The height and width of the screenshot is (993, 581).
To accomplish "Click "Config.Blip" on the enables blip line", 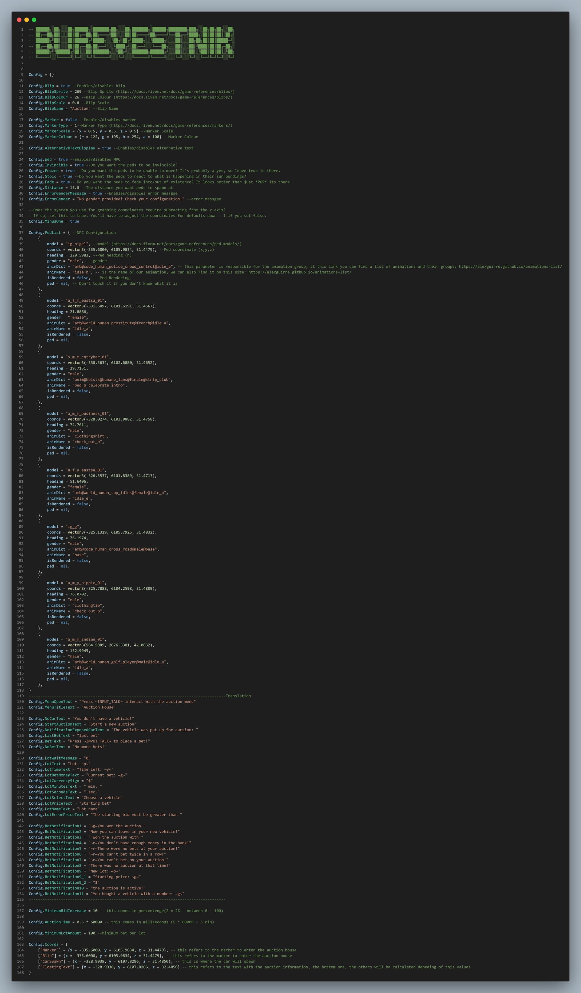I will pos(41,86).
